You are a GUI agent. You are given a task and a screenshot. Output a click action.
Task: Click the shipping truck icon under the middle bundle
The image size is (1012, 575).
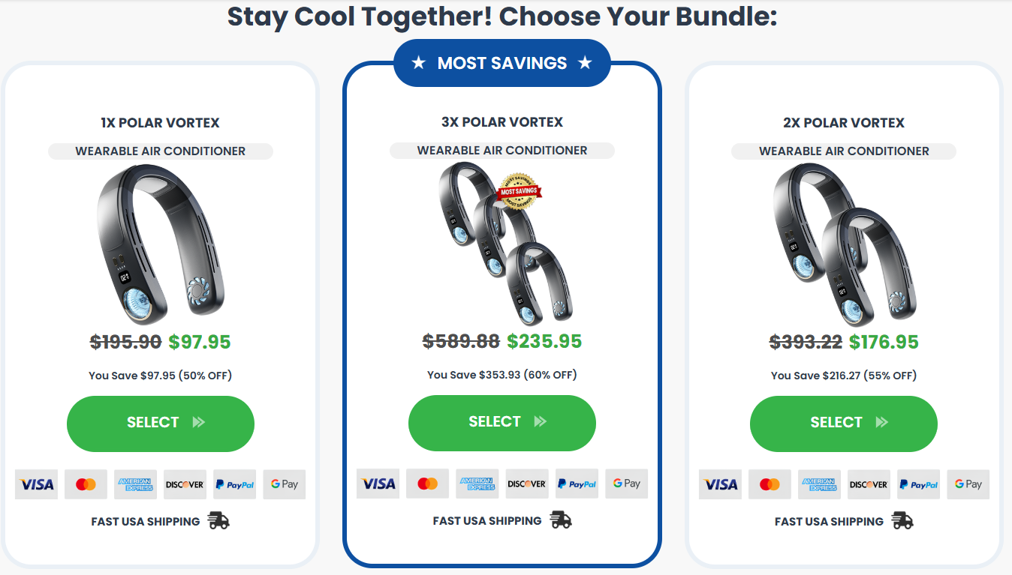560,520
